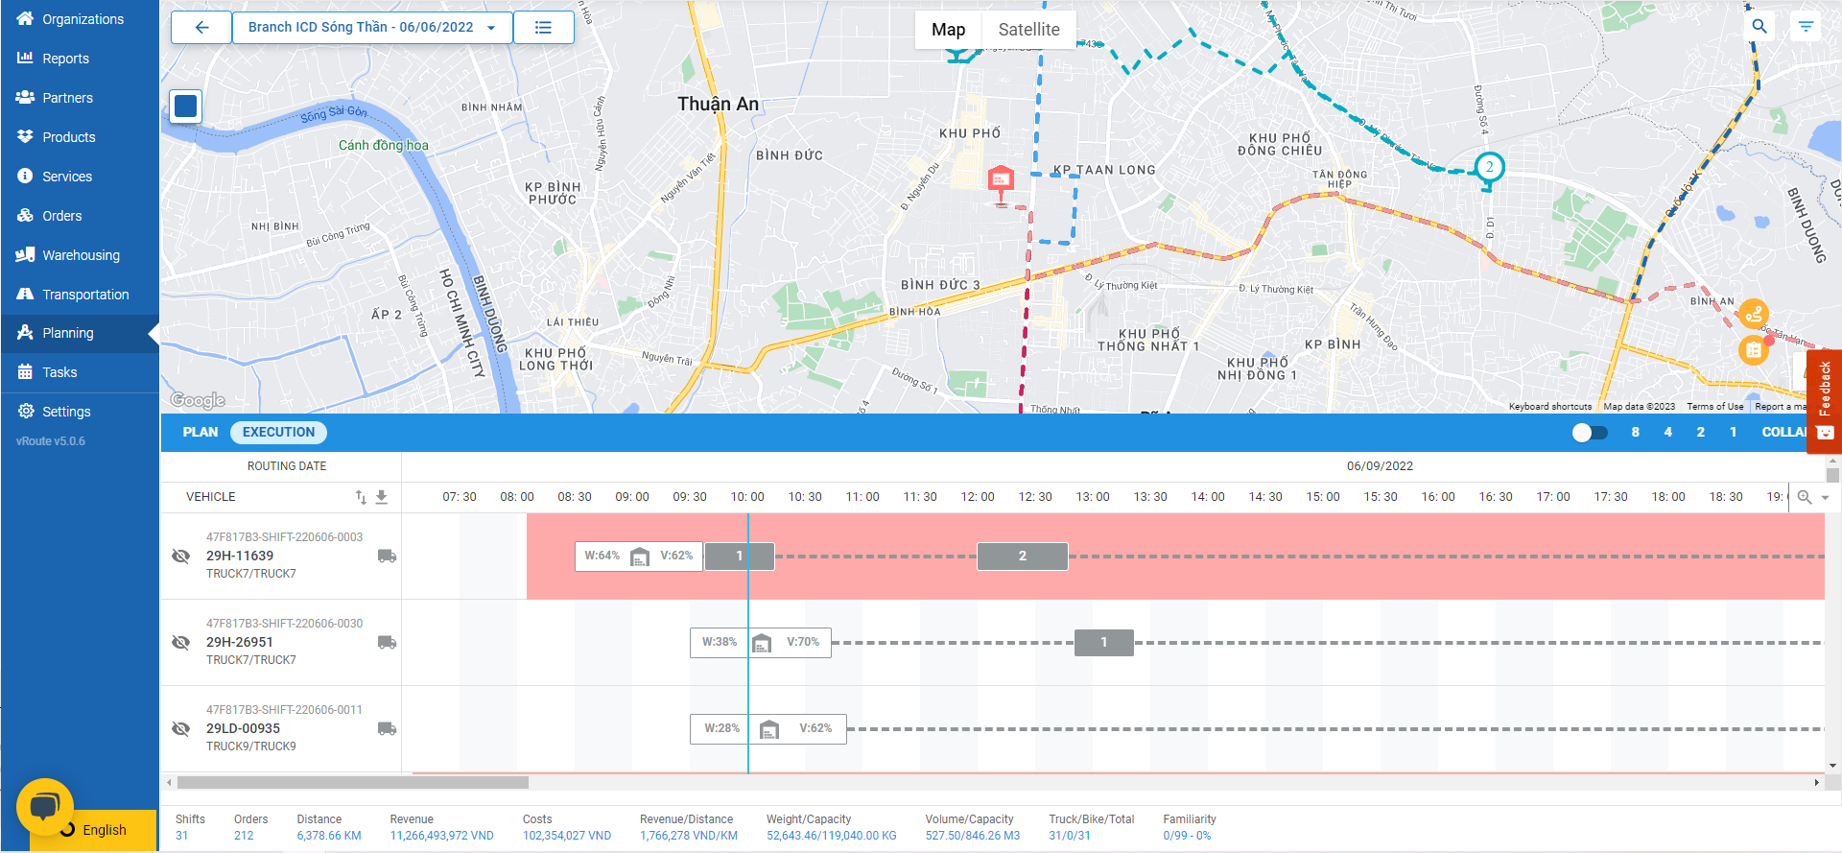Click warehouse icon in 29H-26951 timeline
Viewport: 1842px width, 853px height.
pos(762,643)
